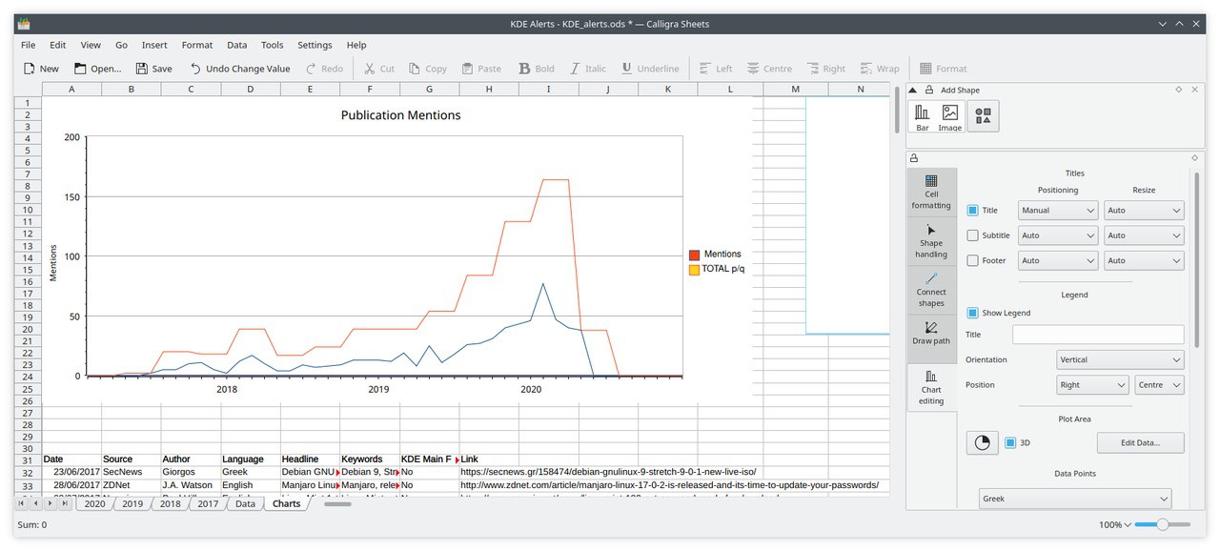Open the Data menu
Image resolution: width=1220 pixels, height=551 pixels.
pyautogui.click(x=237, y=45)
